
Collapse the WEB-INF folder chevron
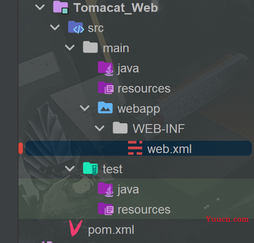[x=100, y=129]
